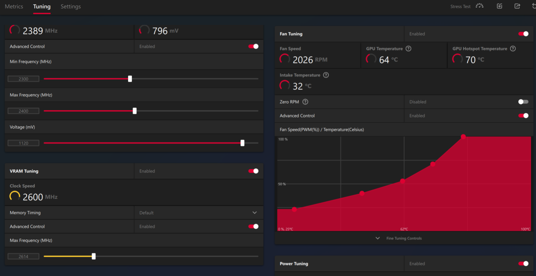
Task: Open the Settings tab
Action: pos(71,7)
